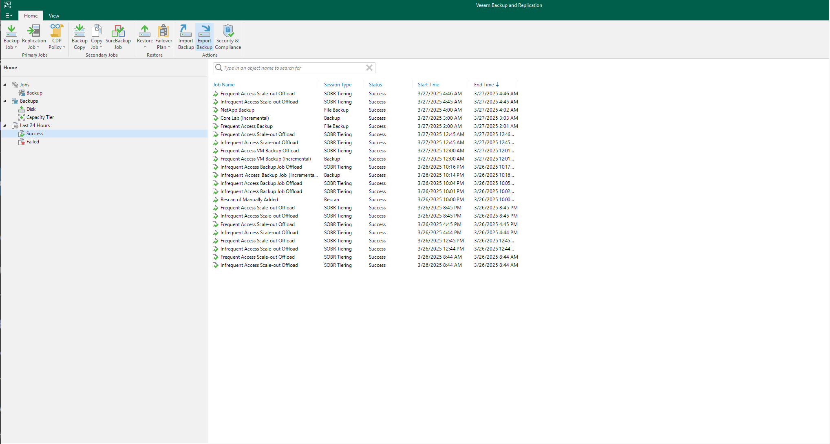
Task: Collapse the Jobs tree node
Action: (5, 85)
